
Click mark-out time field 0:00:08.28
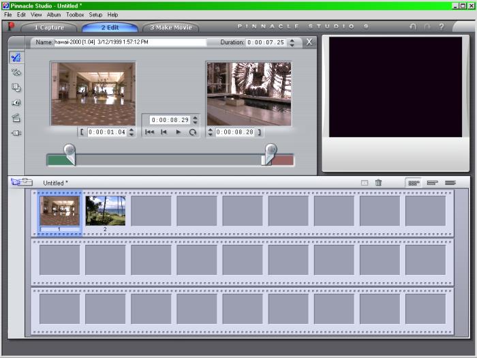235,132
